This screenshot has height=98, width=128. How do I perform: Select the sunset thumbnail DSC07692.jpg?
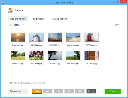[18, 37]
